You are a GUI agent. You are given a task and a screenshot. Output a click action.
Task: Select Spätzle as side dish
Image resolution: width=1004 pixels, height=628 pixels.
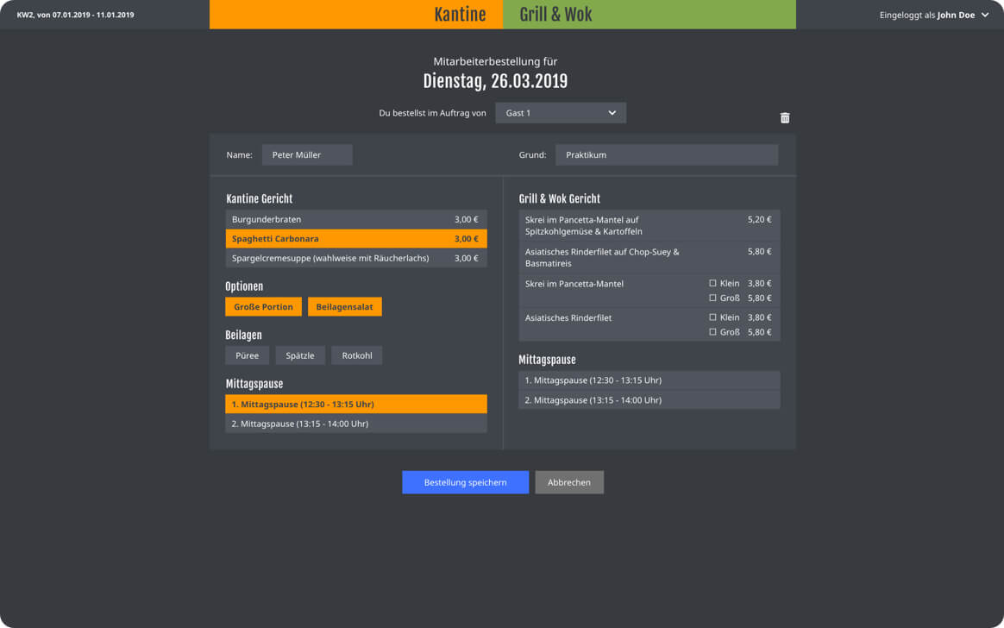coord(300,355)
